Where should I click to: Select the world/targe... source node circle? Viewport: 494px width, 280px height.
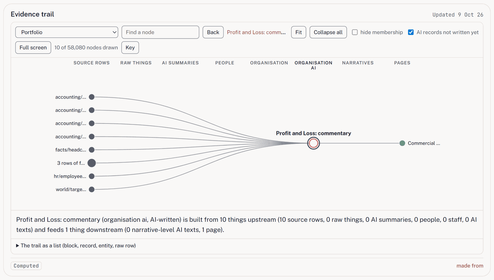coord(92,189)
